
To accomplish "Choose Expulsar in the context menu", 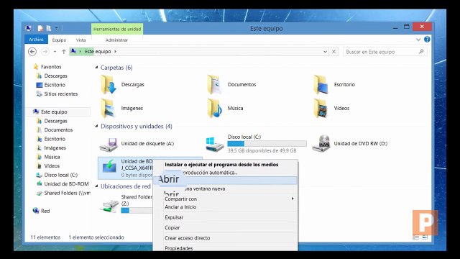I will coord(174,217).
